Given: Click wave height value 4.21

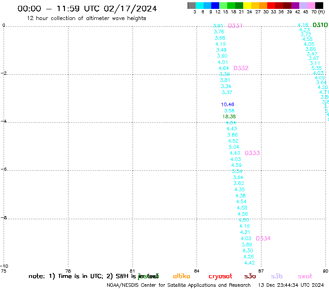Looking at the screenshot, I should pos(245,232).
